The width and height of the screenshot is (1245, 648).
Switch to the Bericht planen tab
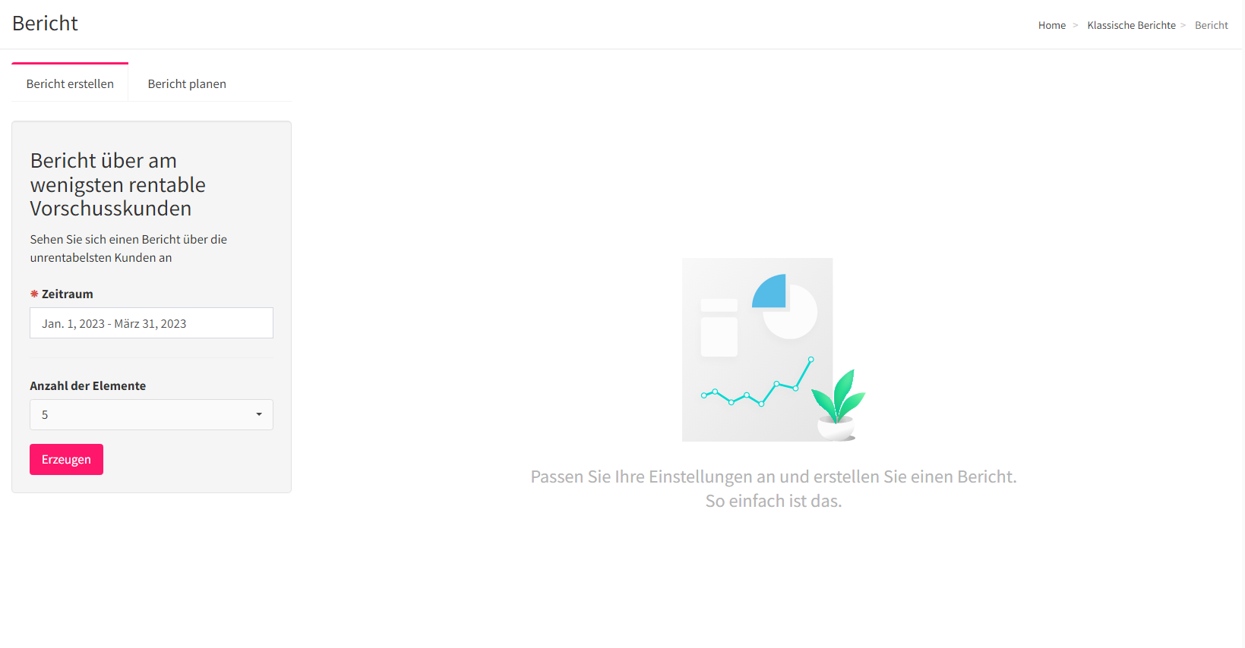pos(187,83)
